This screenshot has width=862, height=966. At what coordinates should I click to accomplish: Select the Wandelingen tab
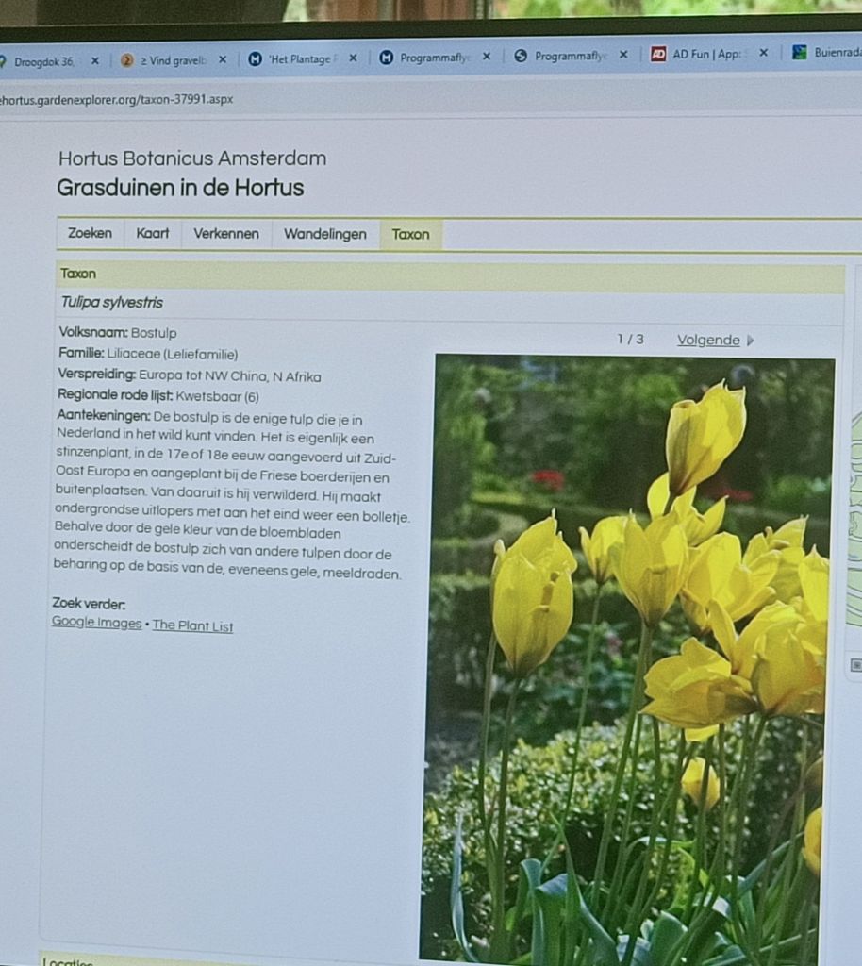click(324, 234)
